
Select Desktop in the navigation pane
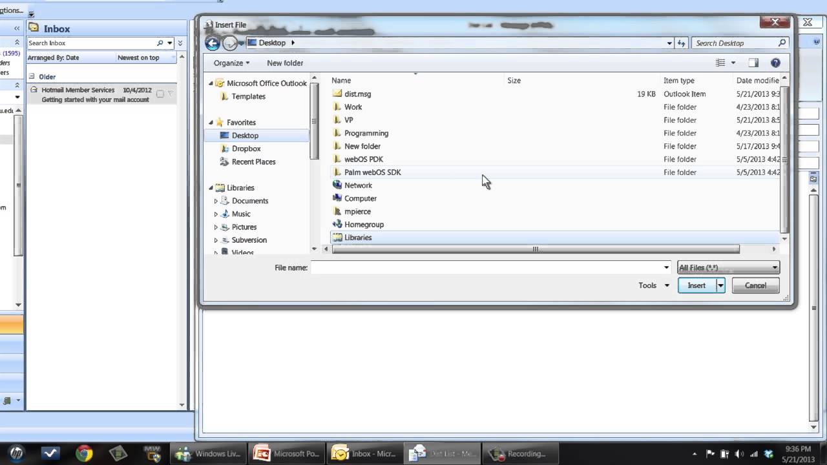(x=245, y=136)
